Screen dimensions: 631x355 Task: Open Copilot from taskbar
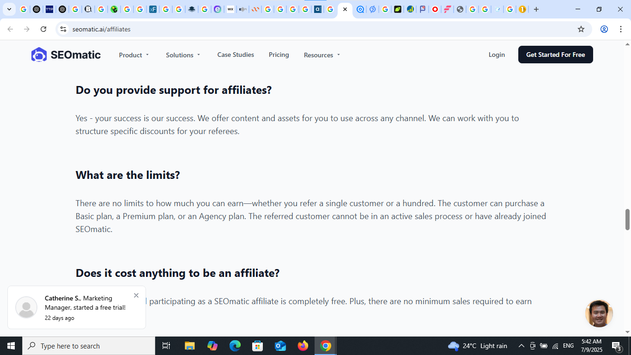(212, 346)
